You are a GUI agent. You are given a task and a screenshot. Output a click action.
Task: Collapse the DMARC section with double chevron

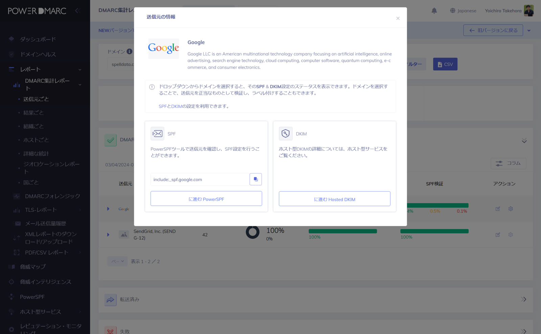pos(524,140)
